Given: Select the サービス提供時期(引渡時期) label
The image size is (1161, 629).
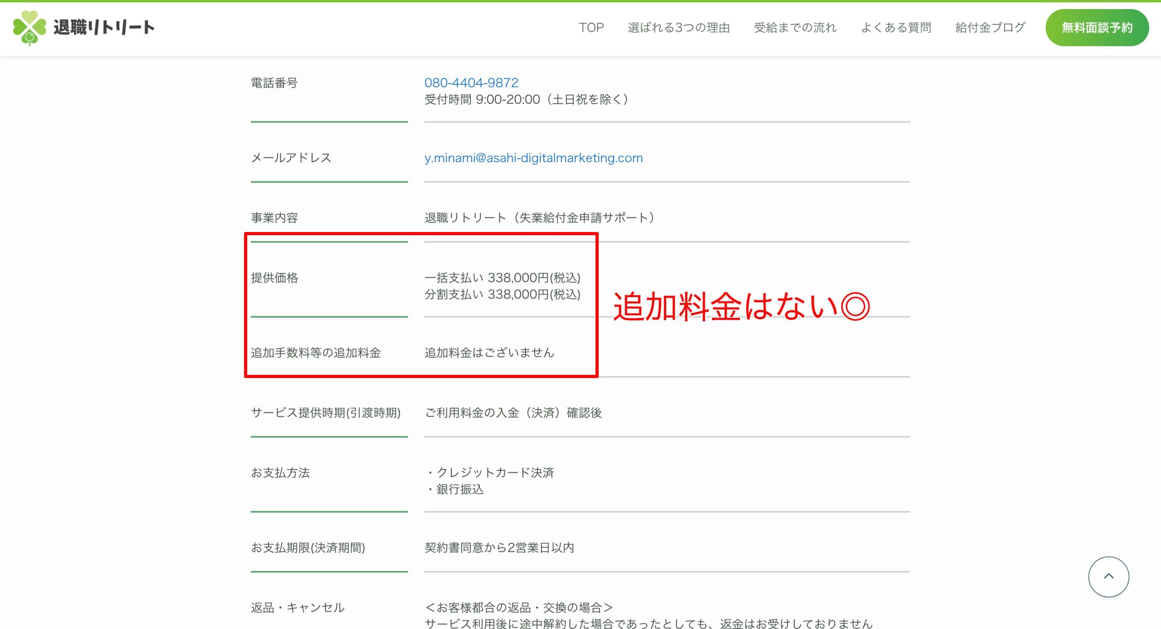Looking at the screenshot, I should [326, 413].
